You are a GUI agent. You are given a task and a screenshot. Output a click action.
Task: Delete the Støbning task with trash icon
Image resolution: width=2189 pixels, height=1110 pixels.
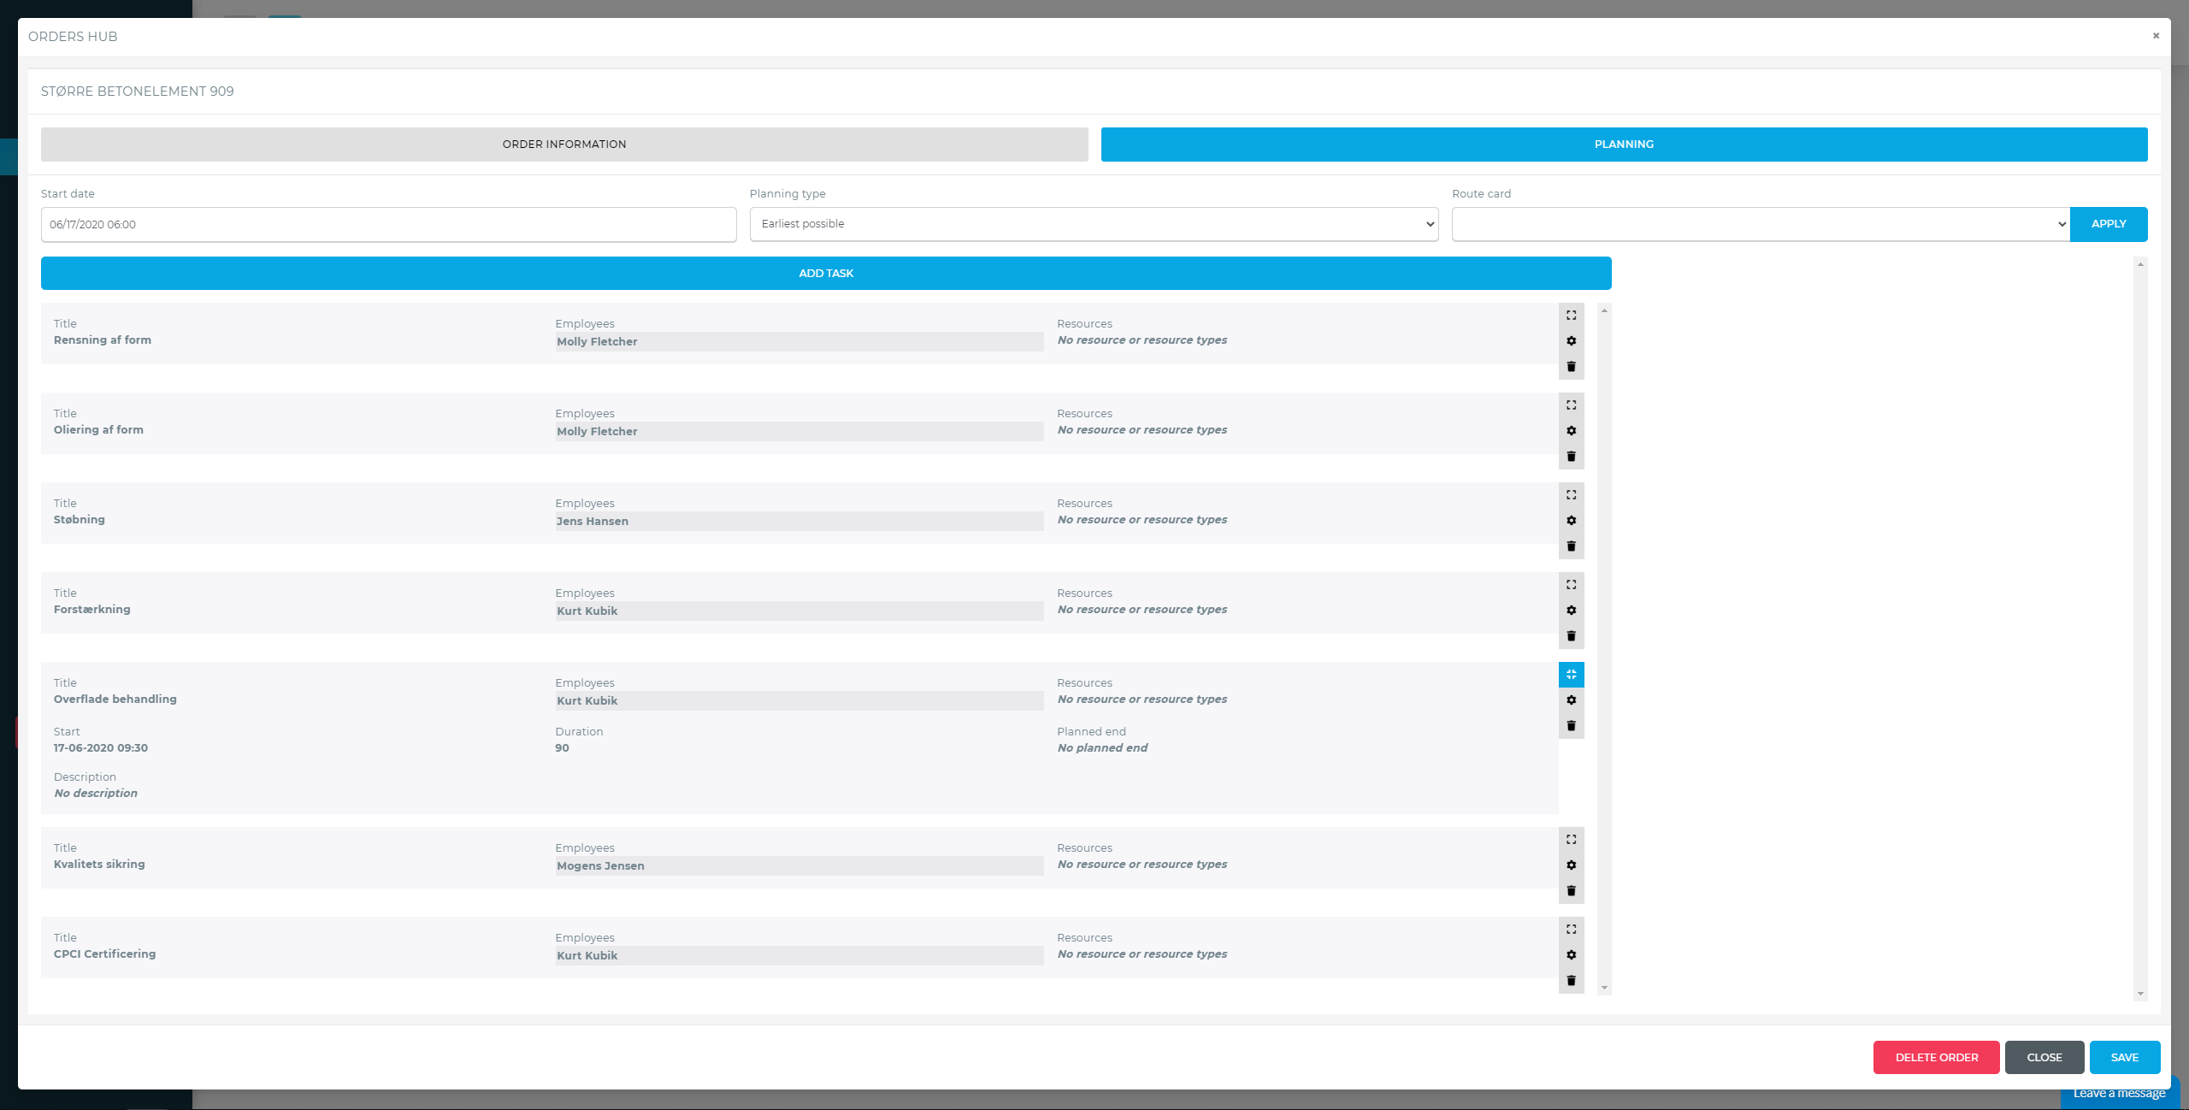tap(1571, 546)
